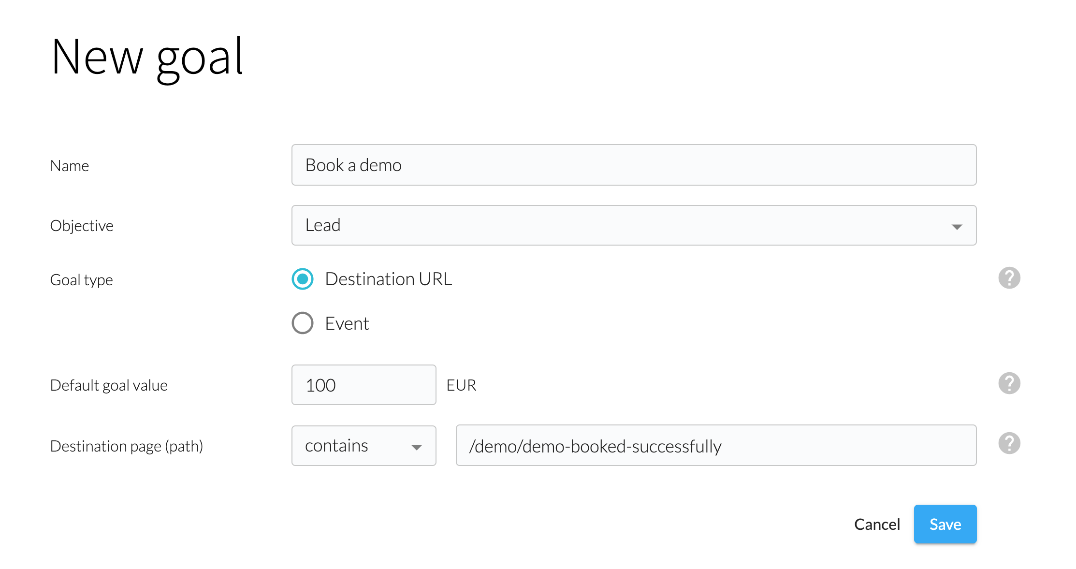Click the help icon beside Goal type
Image resolution: width=1076 pixels, height=569 pixels.
coord(1009,278)
